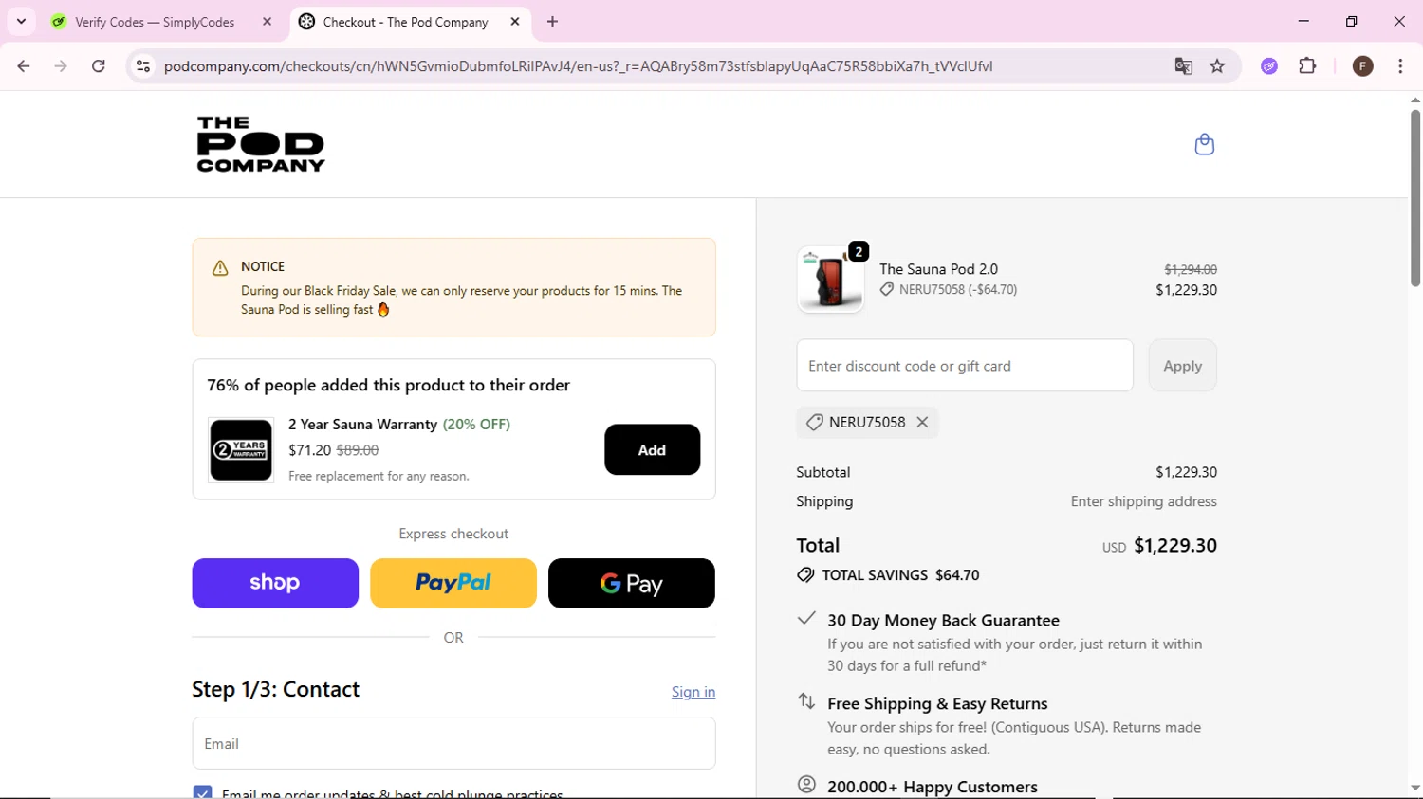Viewport: 1423px width, 799px height.
Task: Open the Extensions puzzle icon
Action: coord(1307,66)
